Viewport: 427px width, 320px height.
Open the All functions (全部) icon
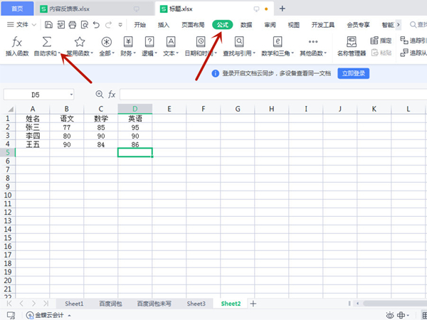point(107,42)
